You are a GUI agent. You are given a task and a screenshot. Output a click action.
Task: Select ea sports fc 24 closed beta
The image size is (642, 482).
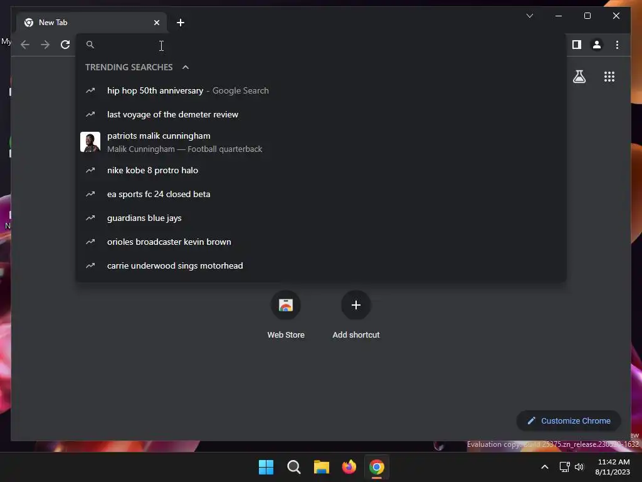click(x=321, y=194)
